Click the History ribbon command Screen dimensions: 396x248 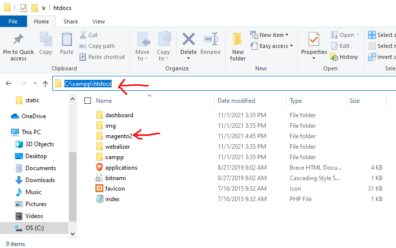pyautogui.click(x=344, y=57)
